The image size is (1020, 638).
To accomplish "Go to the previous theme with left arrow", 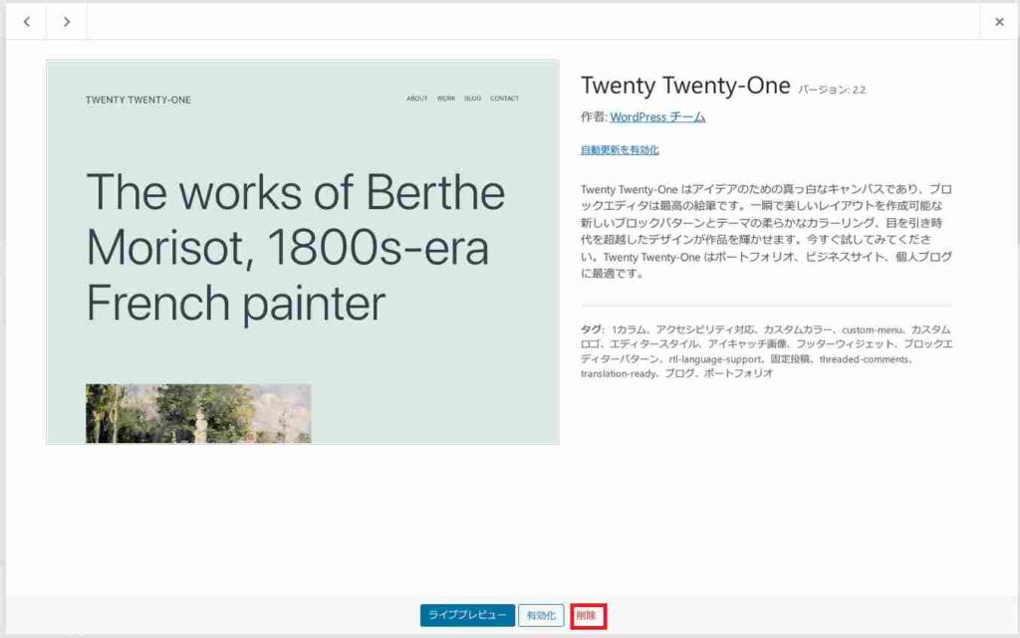I will click(x=26, y=22).
